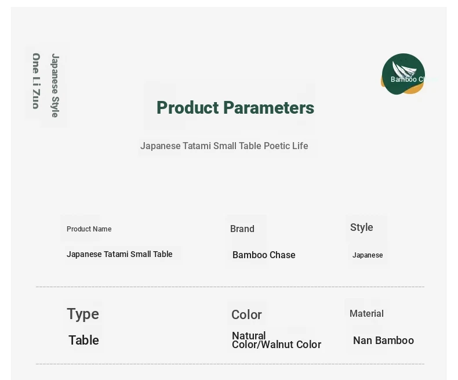Screen dimensions: 458x380
Task: Click the Bamboo Chase round logo
Action: [x=403, y=74]
